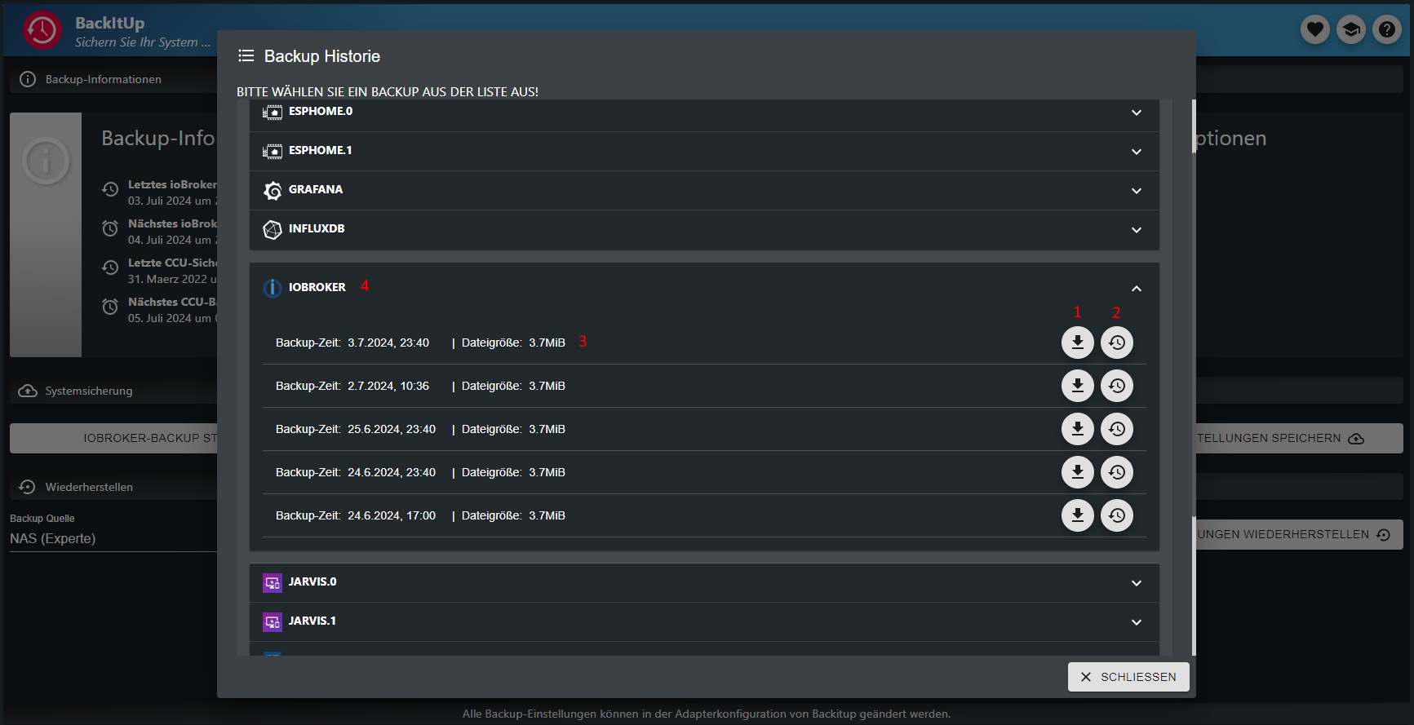1414x725 pixels.
Task: Expand the JARVIS.1 backup section
Action: tap(1136, 622)
